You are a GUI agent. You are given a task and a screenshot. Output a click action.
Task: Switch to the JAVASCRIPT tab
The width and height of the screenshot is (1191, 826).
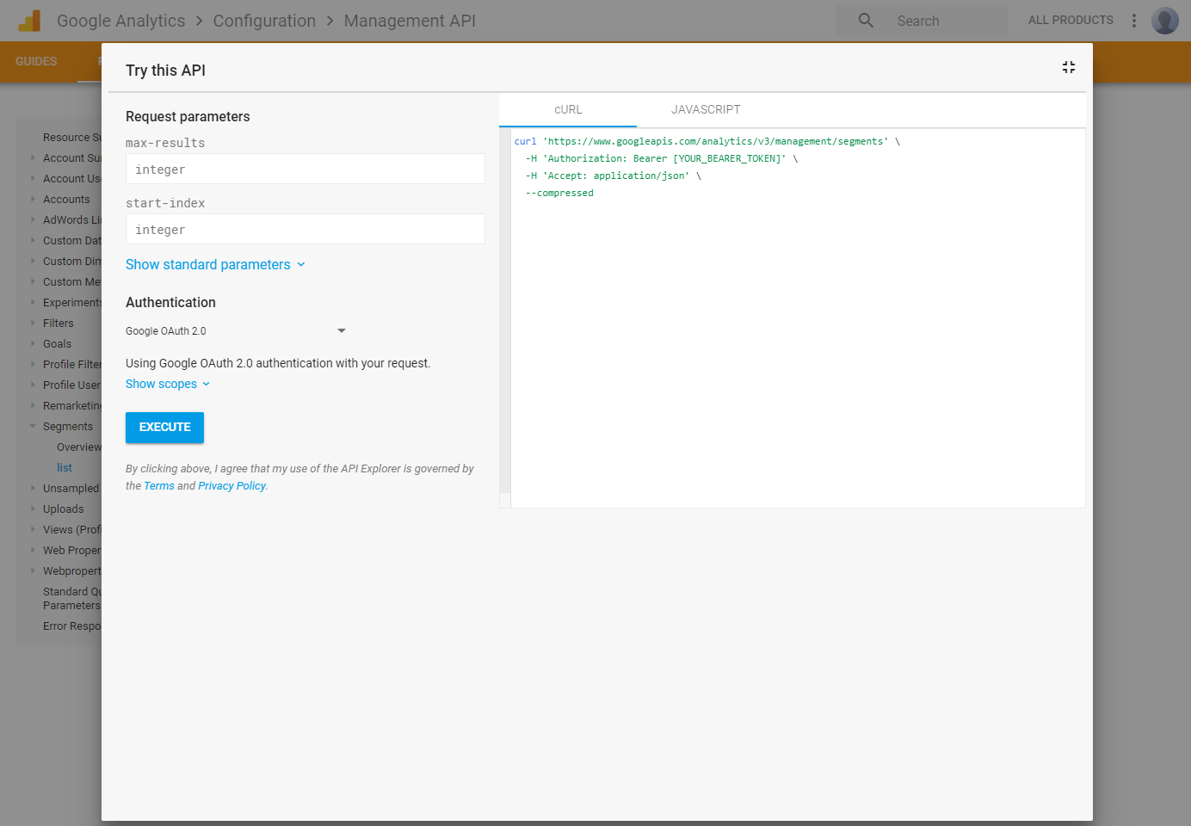[x=706, y=110]
